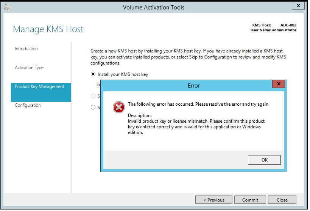Open Product Key Management step

click(x=41, y=92)
